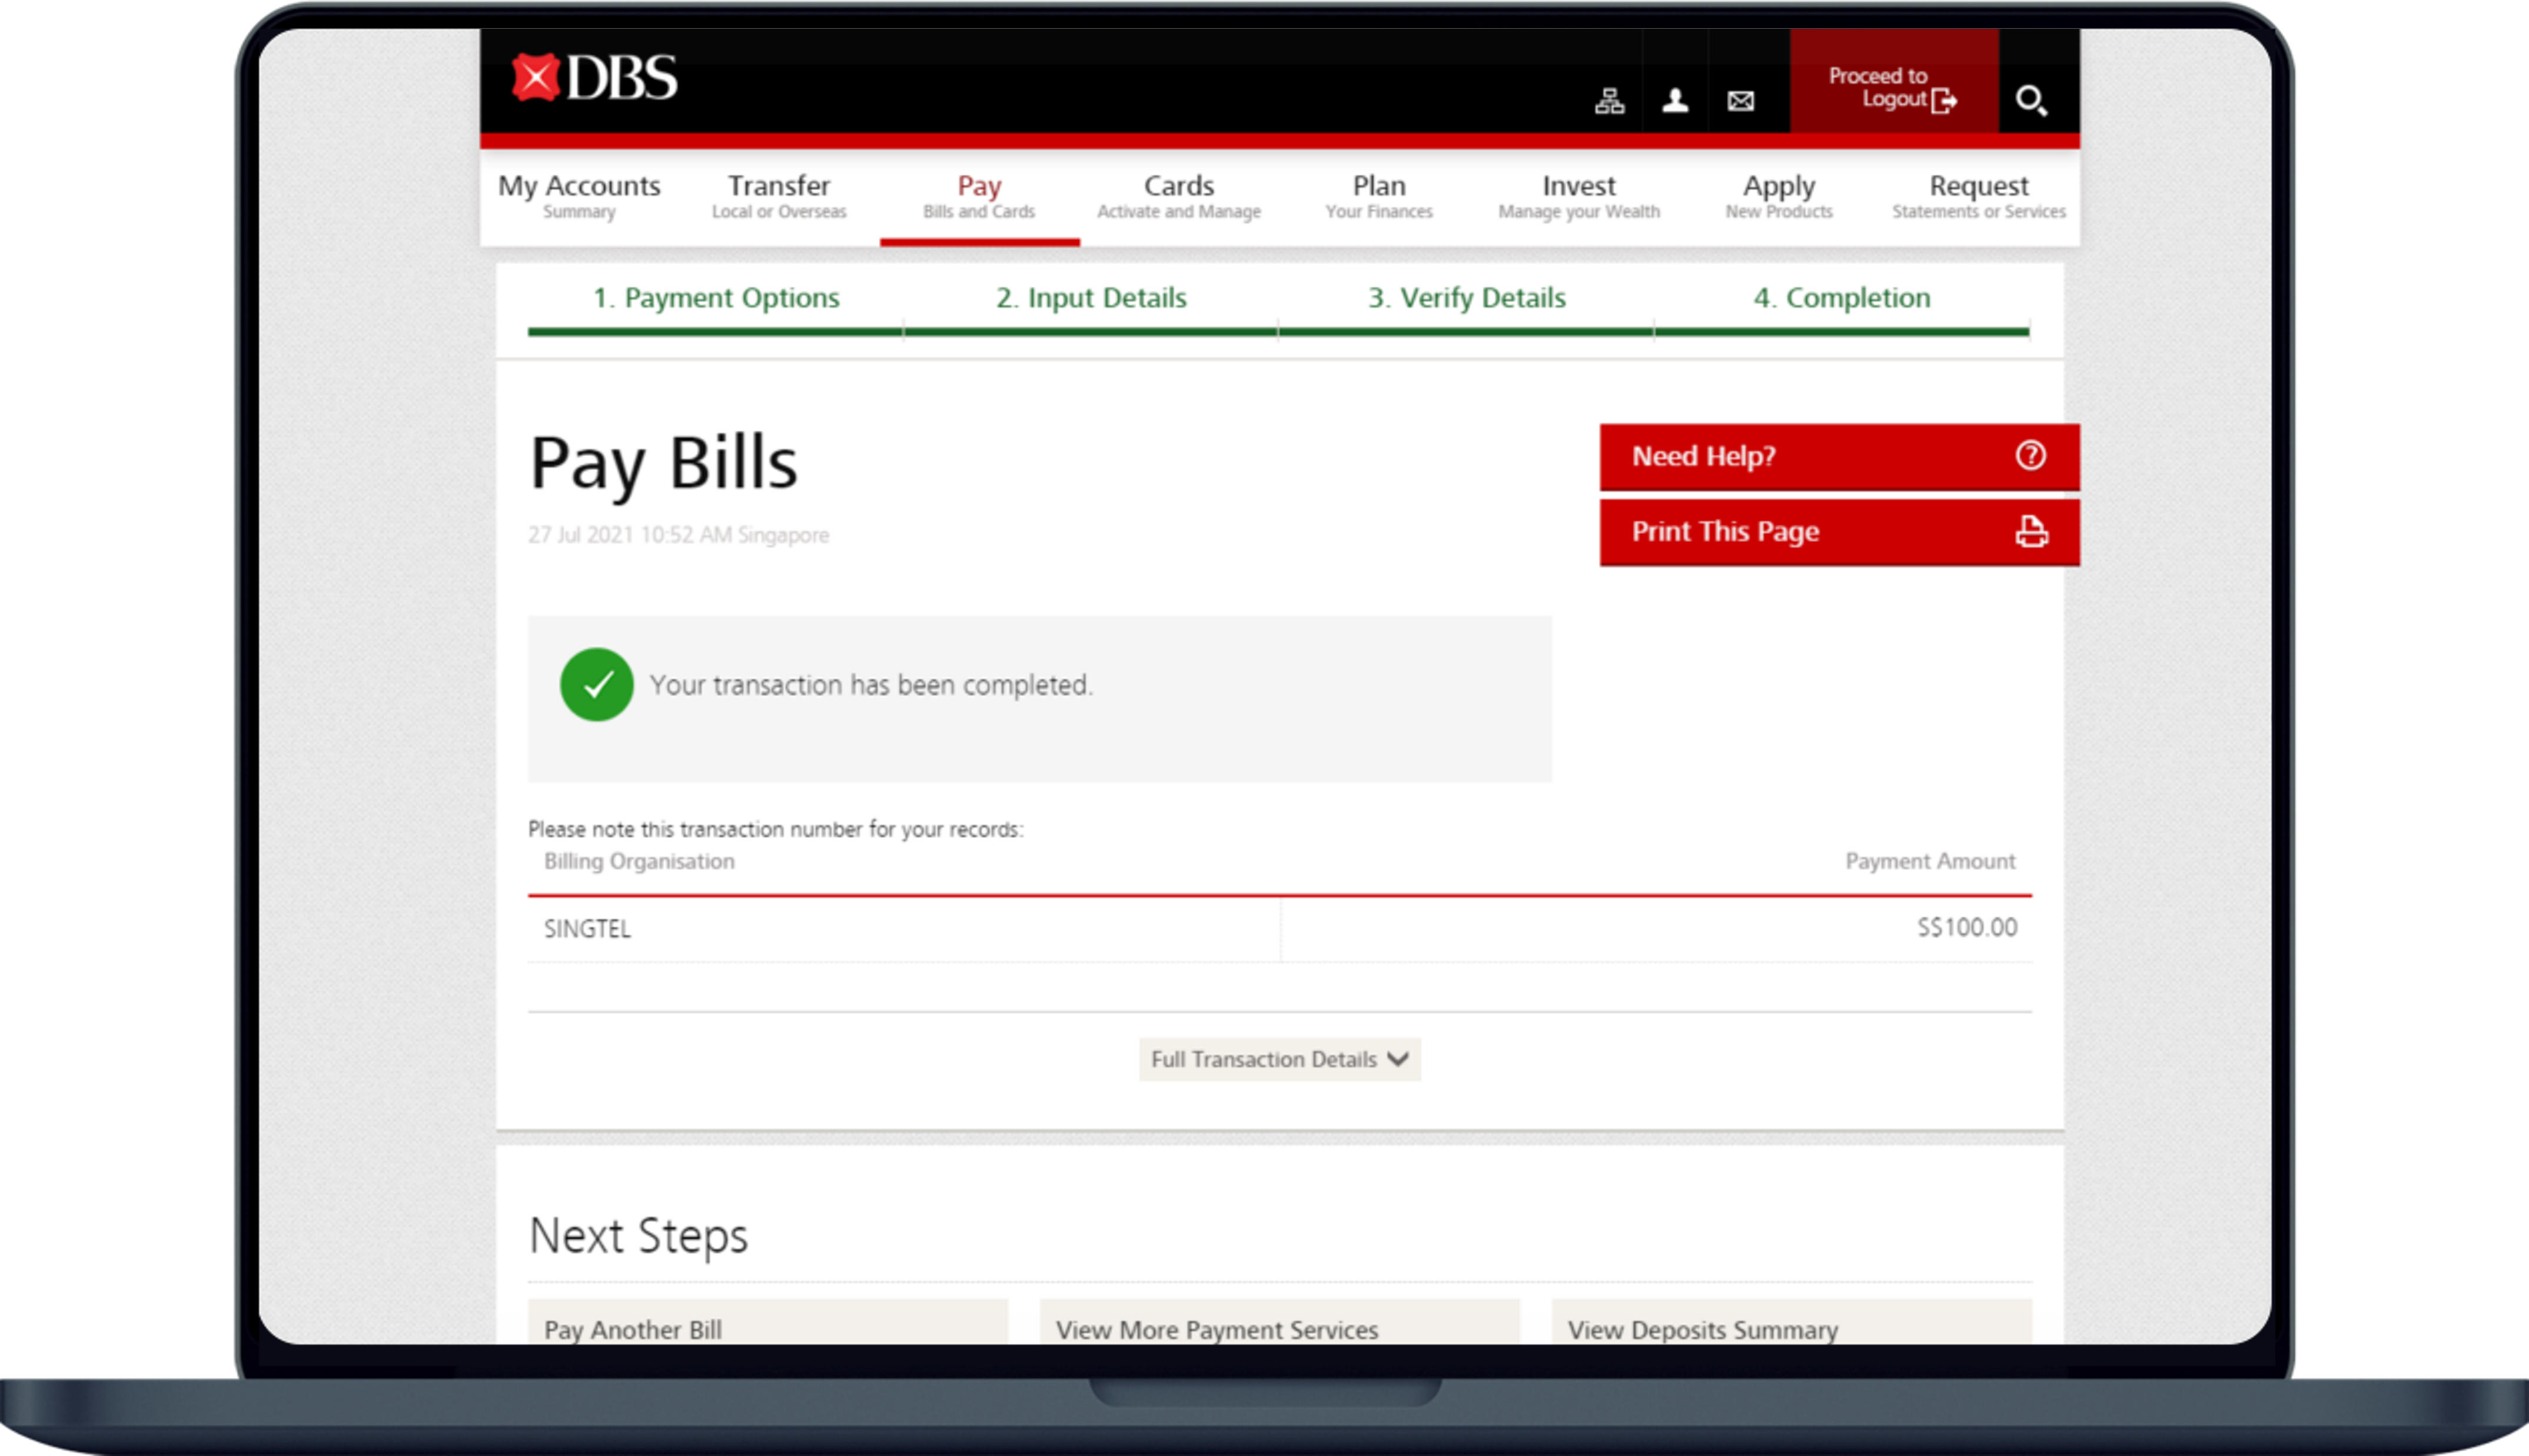Open the Request Statements or Services menu
Image resolution: width=2529 pixels, height=1456 pixels.
click(x=1978, y=196)
